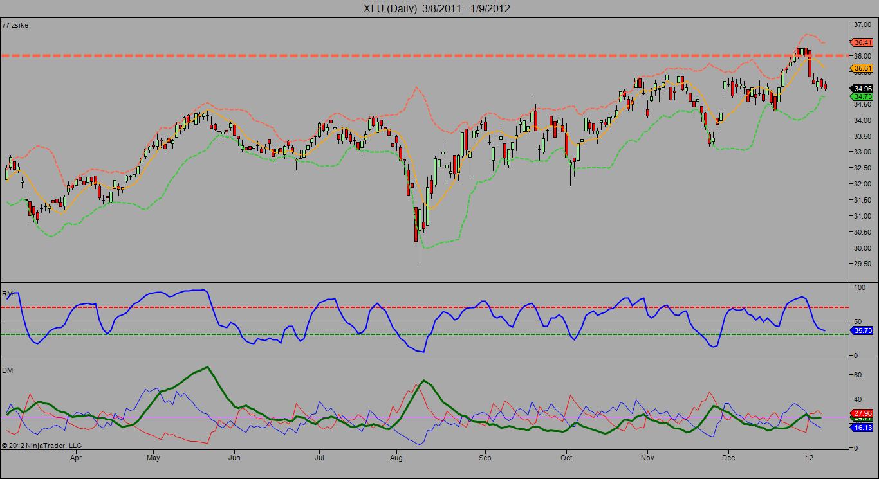
Task: Select the black 34.96 last price marker
Action: pos(863,89)
